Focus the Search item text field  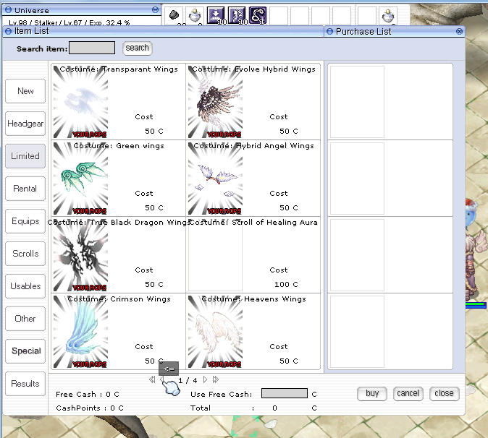click(x=92, y=48)
